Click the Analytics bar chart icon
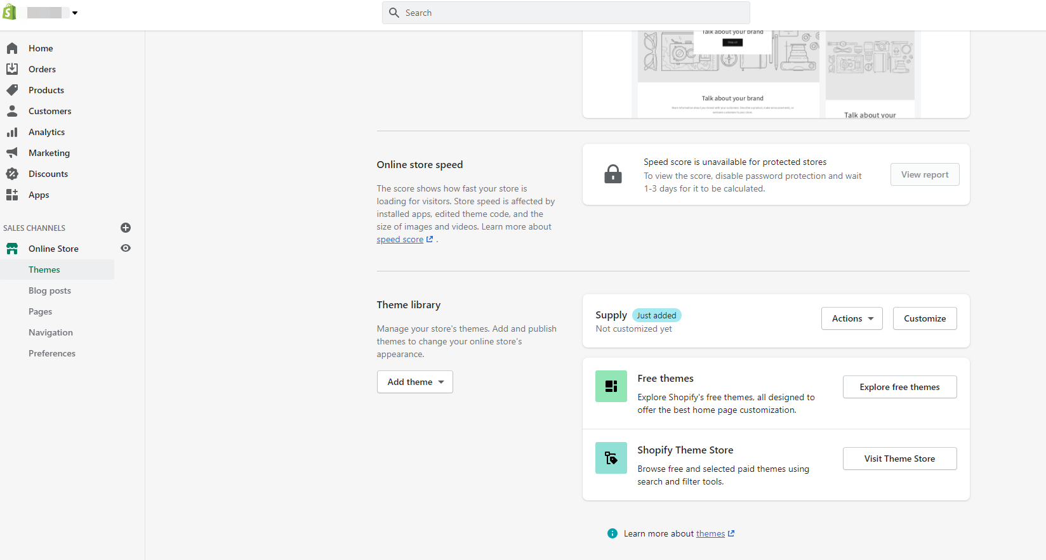The height and width of the screenshot is (560, 1046). (x=12, y=132)
